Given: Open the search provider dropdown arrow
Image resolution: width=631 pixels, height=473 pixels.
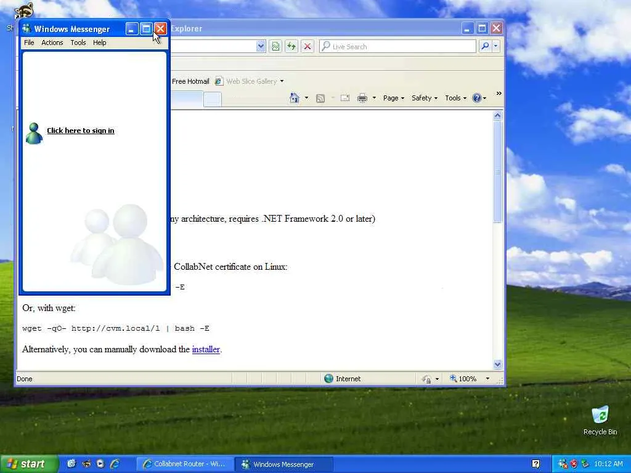Looking at the screenshot, I should click(496, 46).
